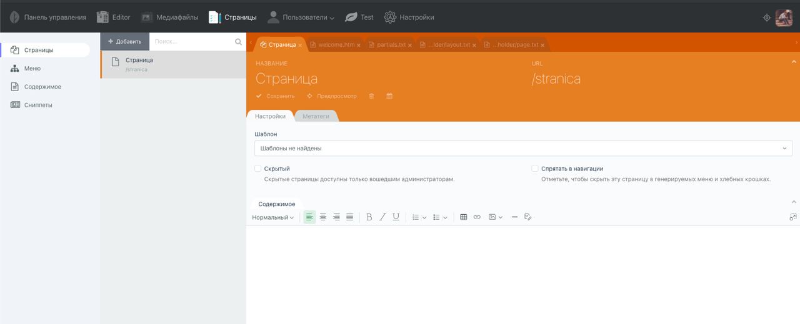Click the Предпросмотр button
This screenshot has width=800, height=324.
pos(331,96)
